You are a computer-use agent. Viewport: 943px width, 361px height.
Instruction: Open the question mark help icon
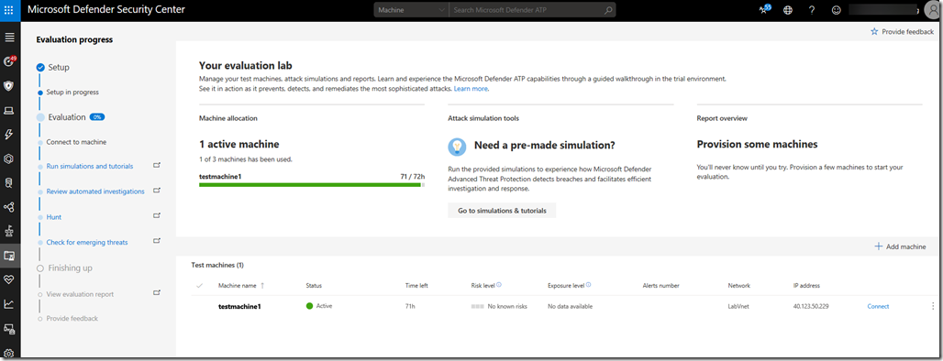[x=812, y=10]
